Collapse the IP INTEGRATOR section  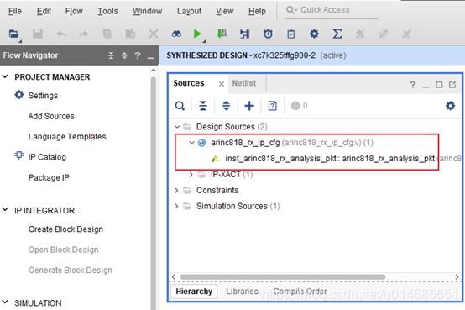5,209
